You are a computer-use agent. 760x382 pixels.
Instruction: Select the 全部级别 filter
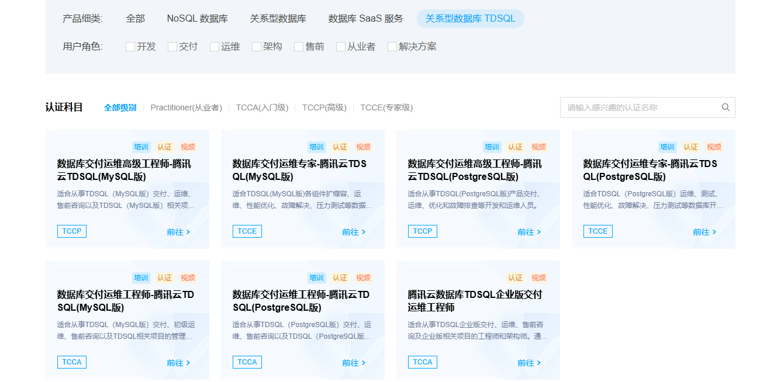[x=120, y=107]
